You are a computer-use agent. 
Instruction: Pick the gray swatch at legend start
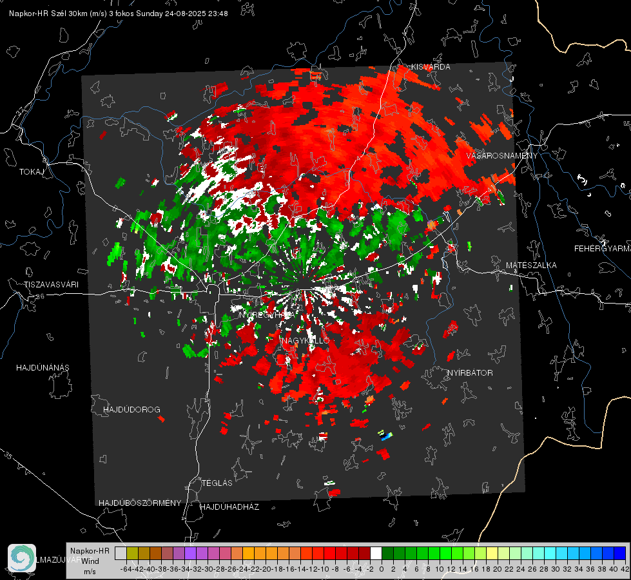[121, 553]
